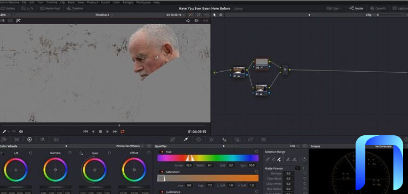Click the Saturation range bar
The image size is (408, 194).
[x=208, y=178]
